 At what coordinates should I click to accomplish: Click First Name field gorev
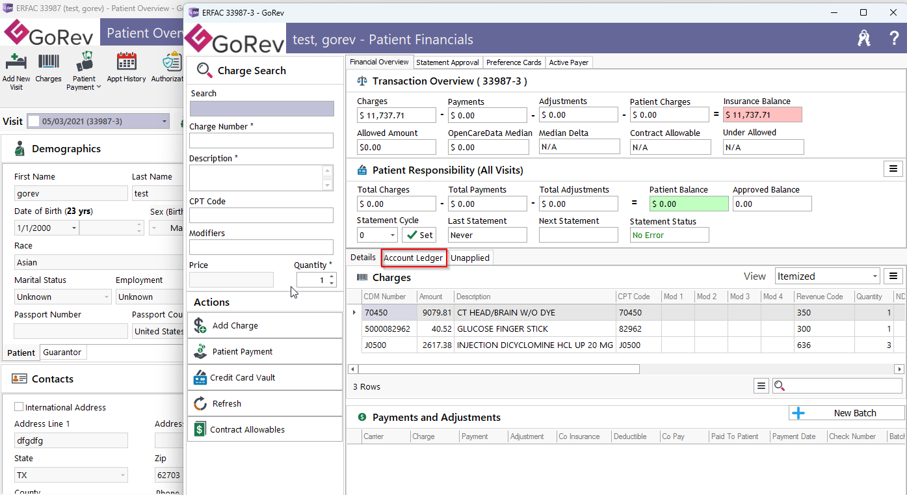(71, 193)
